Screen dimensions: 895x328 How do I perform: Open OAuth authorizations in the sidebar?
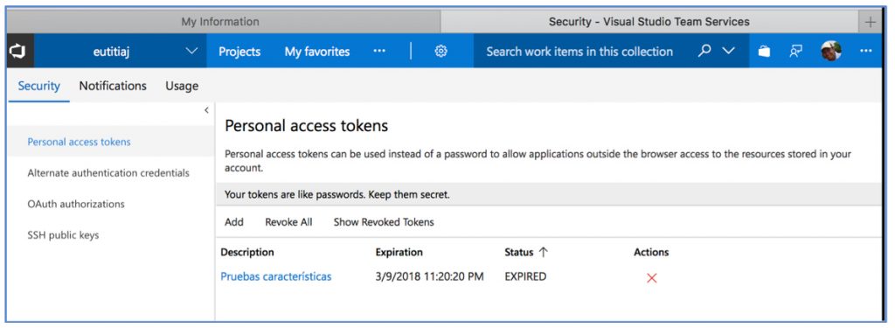76,204
